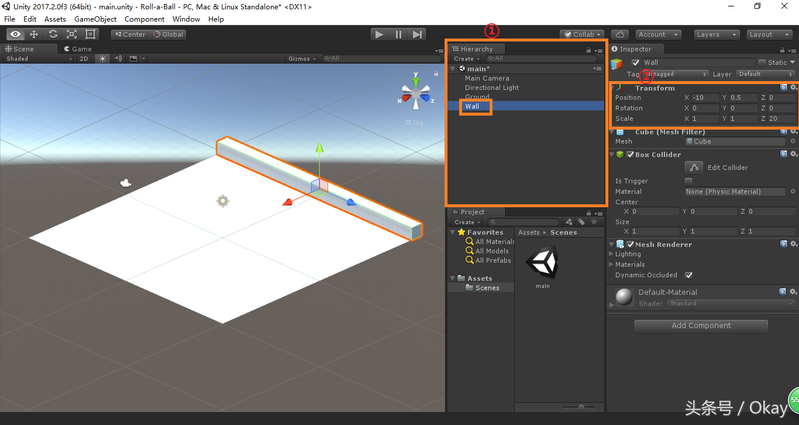Lock the Hierarchy panel
The height and width of the screenshot is (425, 799).
point(589,50)
